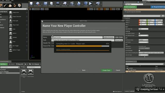Click the Launch toolbar icon
The width and height of the screenshot is (165, 93).
point(98,4)
